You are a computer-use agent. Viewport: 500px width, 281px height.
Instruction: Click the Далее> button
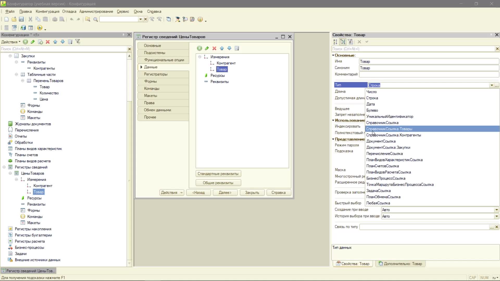tap(225, 193)
